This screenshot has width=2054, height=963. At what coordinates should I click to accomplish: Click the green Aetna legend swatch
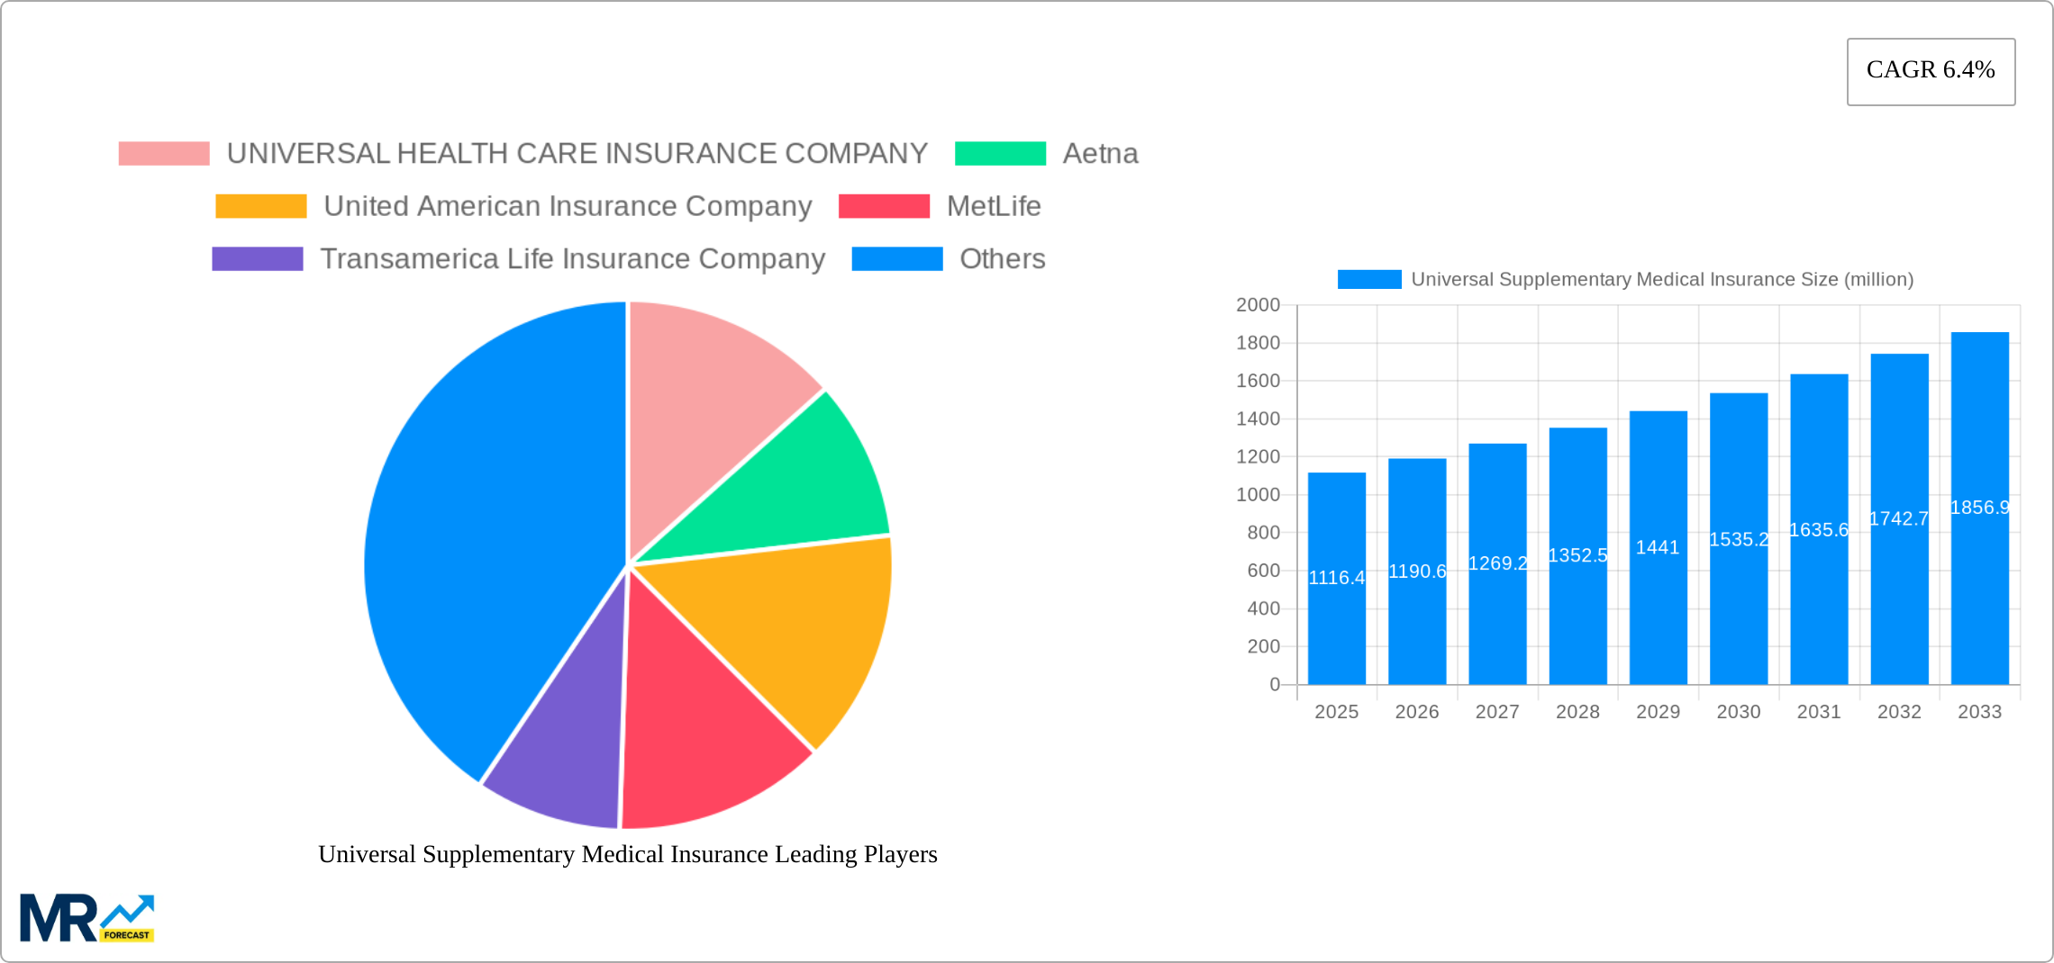click(x=1000, y=152)
